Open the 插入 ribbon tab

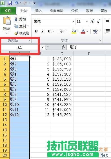(39, 10)
